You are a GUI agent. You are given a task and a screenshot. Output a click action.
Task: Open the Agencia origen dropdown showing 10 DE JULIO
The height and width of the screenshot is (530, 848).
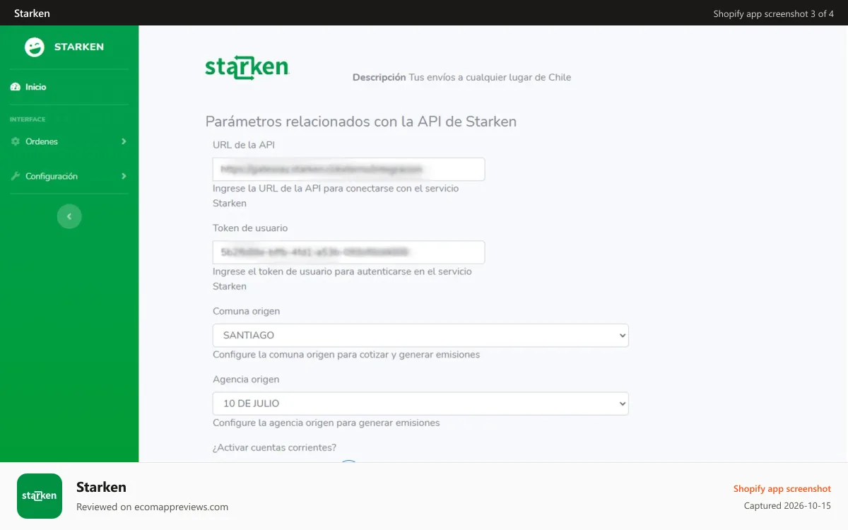[420, 404]
